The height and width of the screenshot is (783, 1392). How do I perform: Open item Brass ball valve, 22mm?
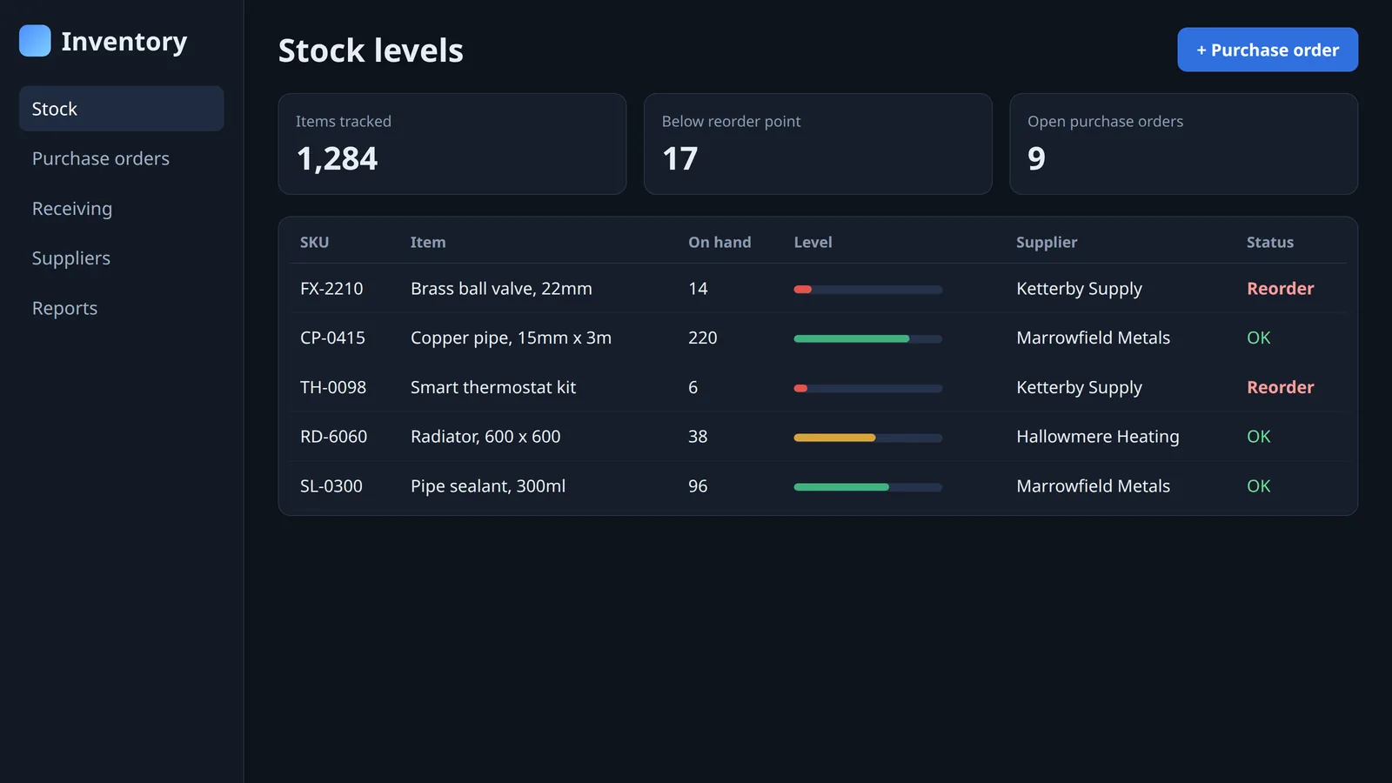[x=501, y=289]
